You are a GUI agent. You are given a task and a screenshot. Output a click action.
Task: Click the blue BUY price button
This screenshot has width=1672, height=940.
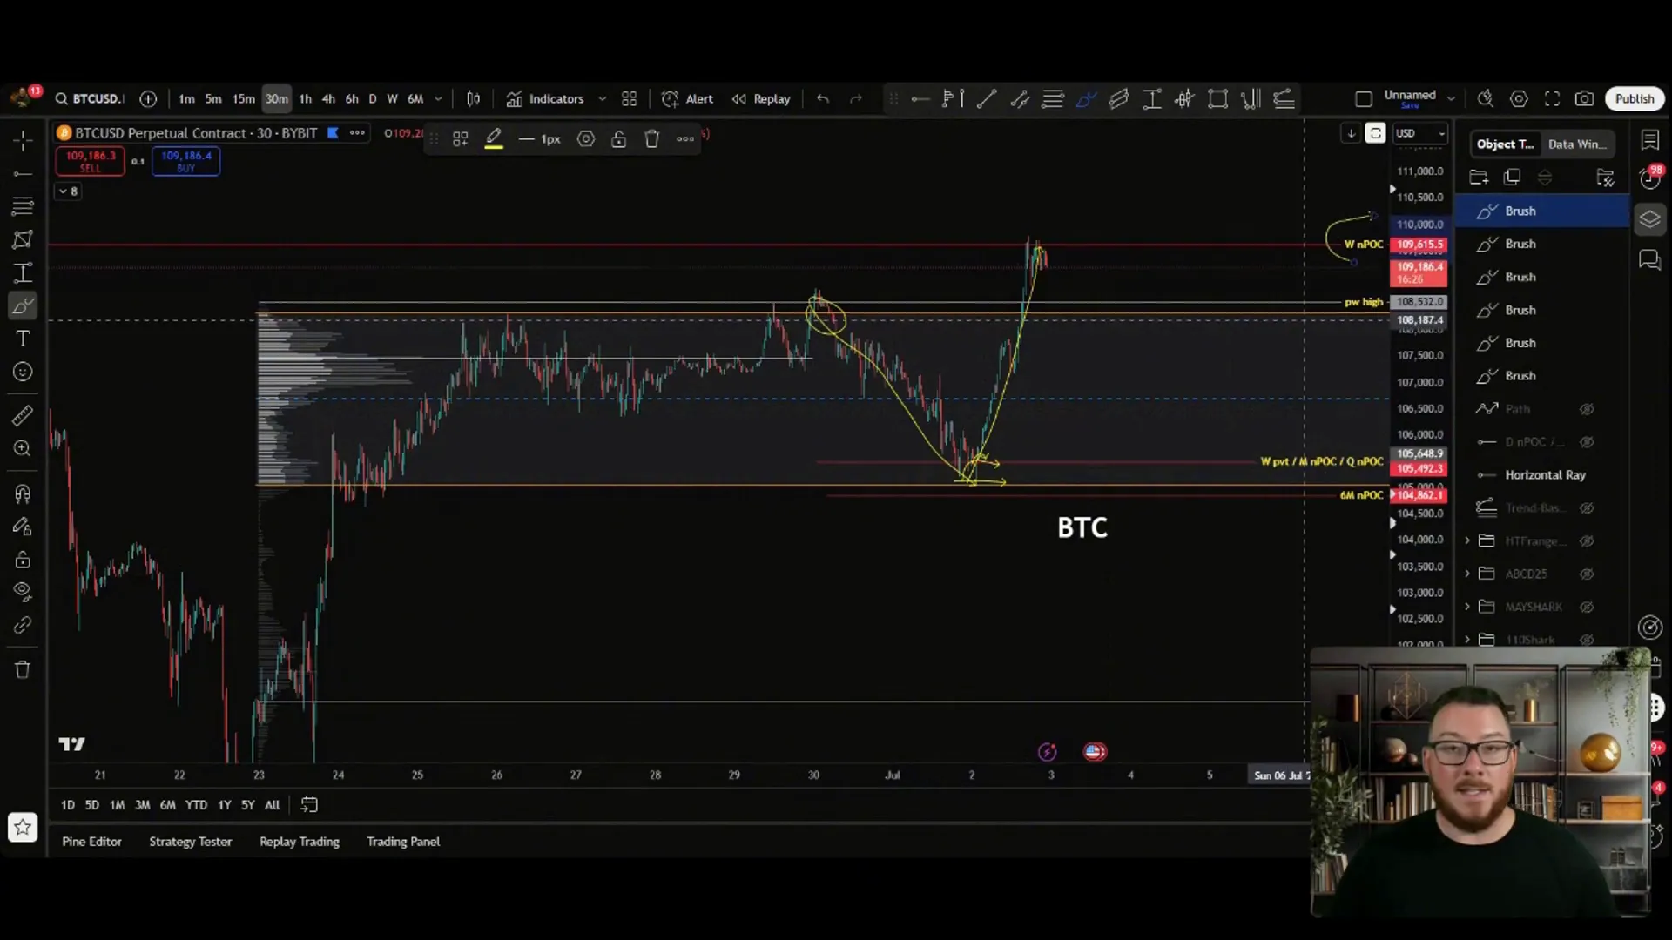pyautogui.click(x=186, y=161)
